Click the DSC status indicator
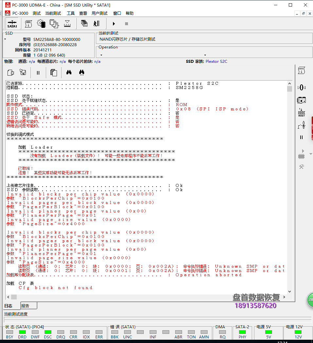 coord(48,332)
